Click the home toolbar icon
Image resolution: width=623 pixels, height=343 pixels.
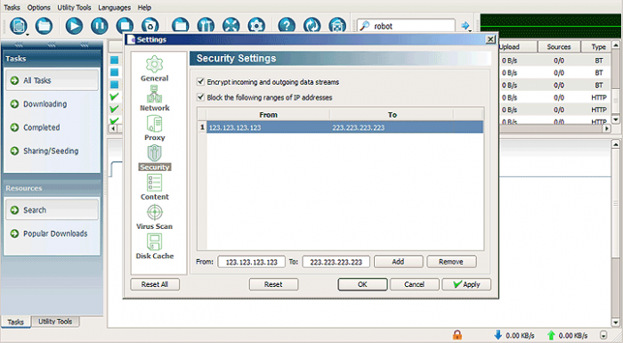coord(337,25)
